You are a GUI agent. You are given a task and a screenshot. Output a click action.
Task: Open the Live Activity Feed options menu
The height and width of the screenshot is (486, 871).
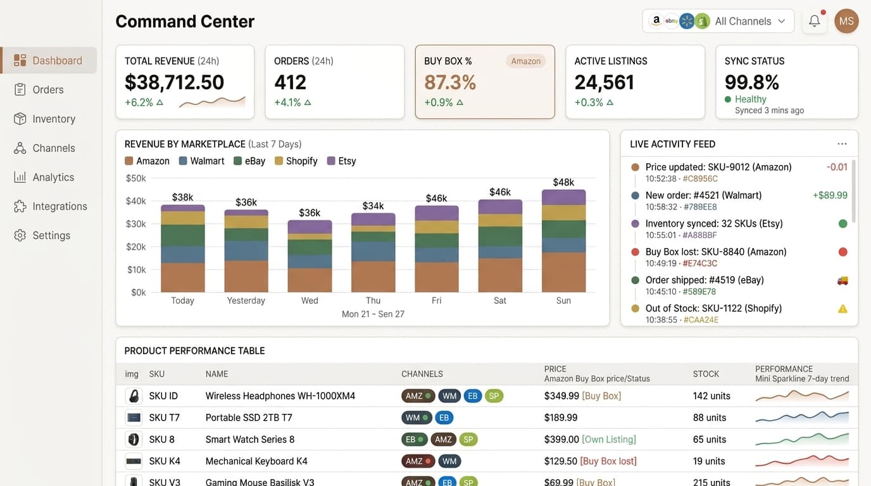point(842,143)
